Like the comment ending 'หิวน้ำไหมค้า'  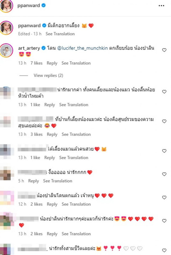164,92
